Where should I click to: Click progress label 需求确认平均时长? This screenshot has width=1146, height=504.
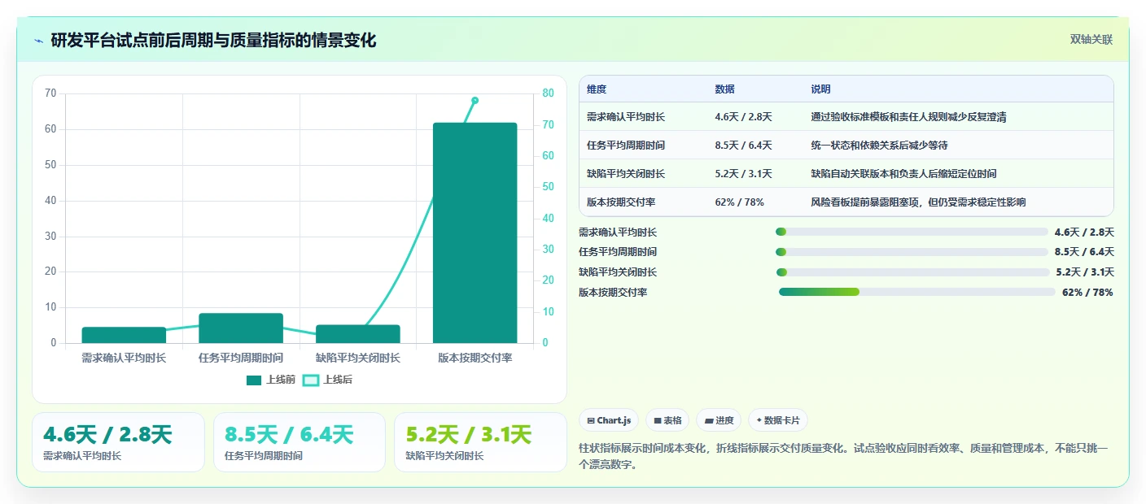coord(618,232)
